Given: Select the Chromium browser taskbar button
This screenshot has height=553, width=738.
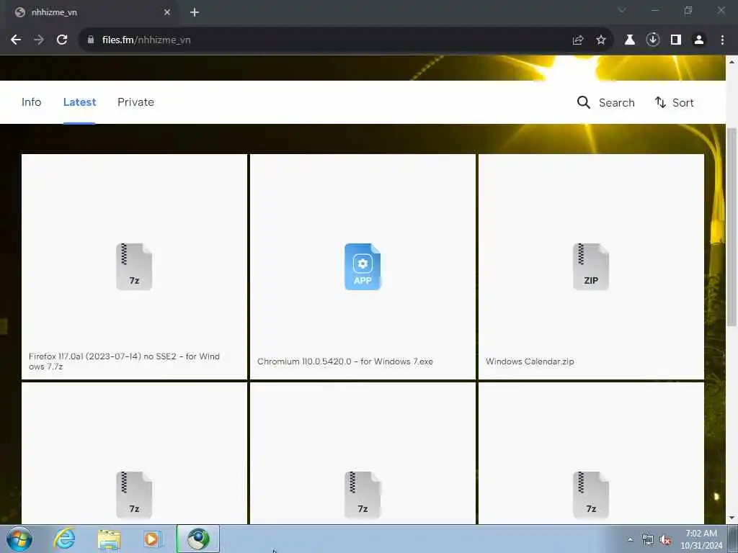Looking at the screenshot, I should pyautogui.click(x=198, y=539).
